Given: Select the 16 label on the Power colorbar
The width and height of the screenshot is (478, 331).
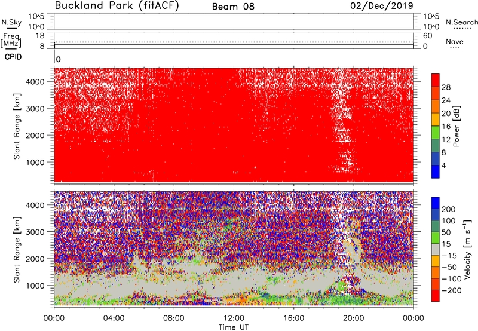Looking at the screenshot, I should pos(446,127).
